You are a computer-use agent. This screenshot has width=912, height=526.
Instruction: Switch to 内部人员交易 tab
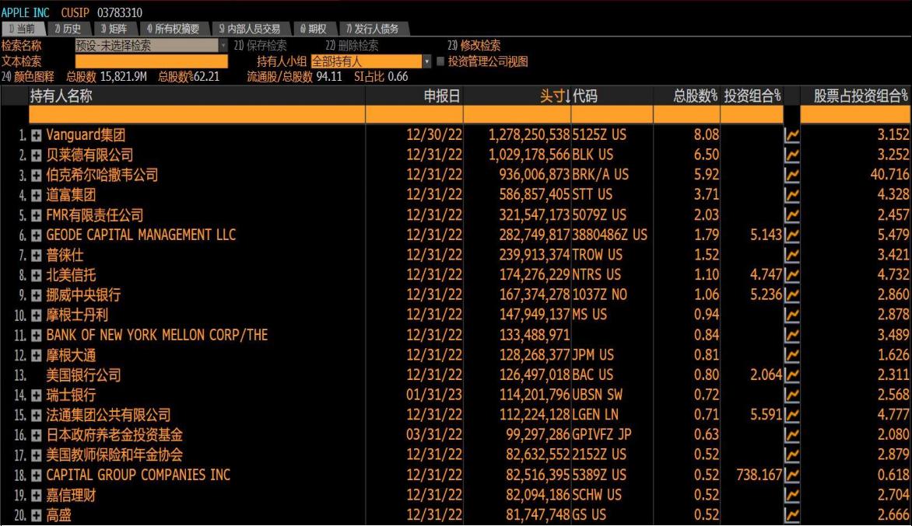point(250,29)
